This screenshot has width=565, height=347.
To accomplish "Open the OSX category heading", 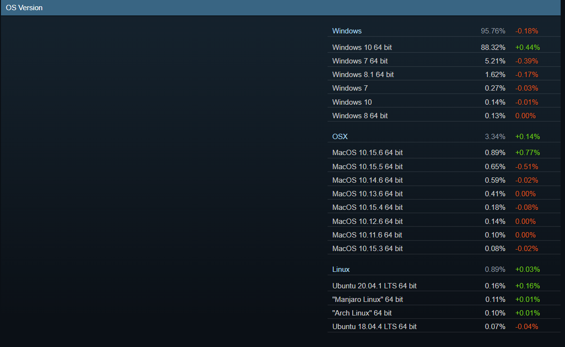I will [340, 137].
